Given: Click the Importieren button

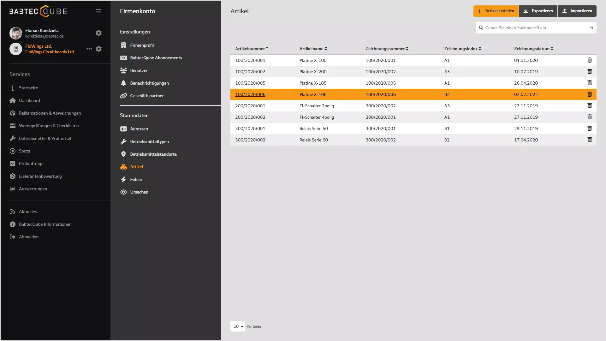Looking at the screenshot, I should pos(577,11).
